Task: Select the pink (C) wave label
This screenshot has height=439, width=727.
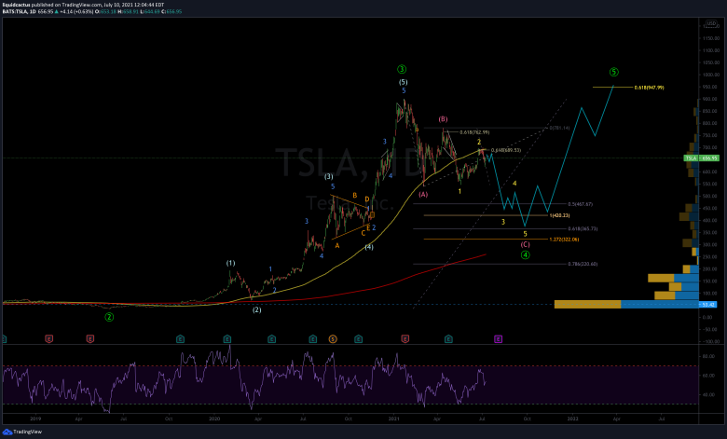Action: [x=525, y=244]
